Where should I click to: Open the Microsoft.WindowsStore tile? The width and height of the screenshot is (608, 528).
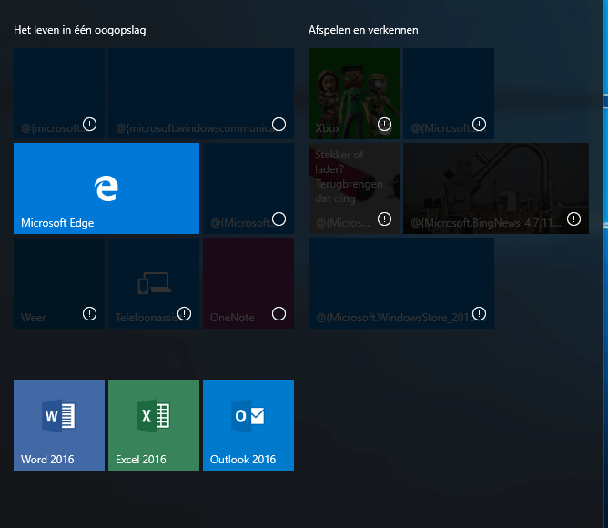click(x=401, y=283)
